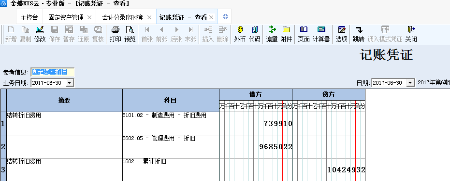The image size is (450, 181).
Task: Open the 流量 cash flow icon
Action: pyautogui.click(x=272, y=34)
